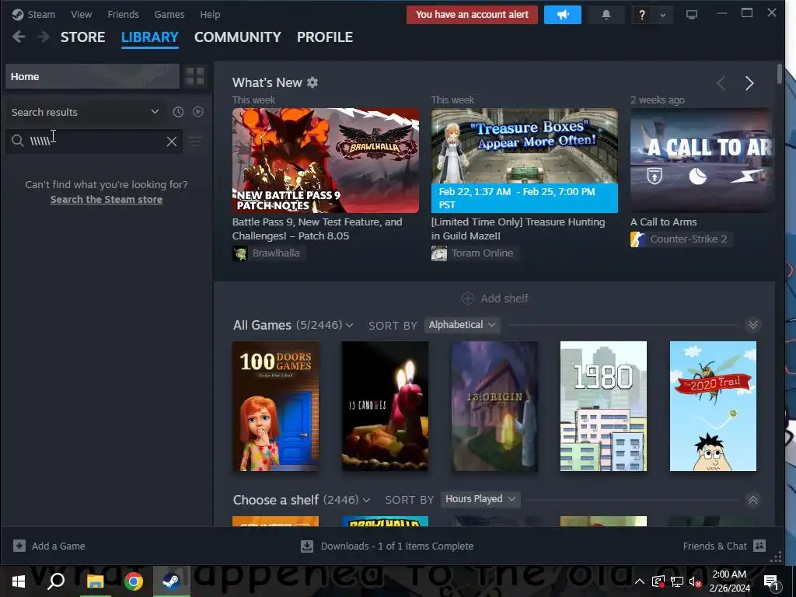Open the View menu
The width and height of the screenshot is (796, 597).
tap(81, 14)
